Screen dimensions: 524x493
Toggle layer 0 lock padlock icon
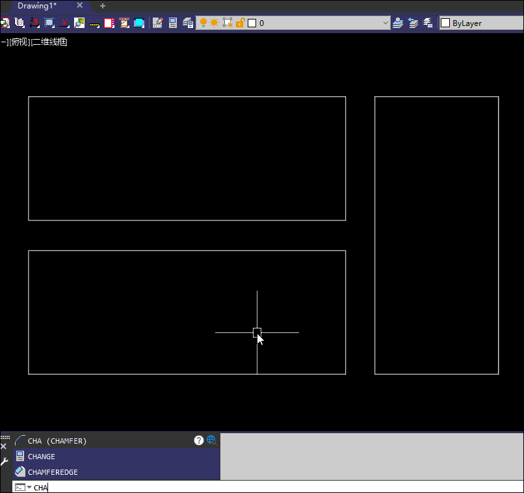pyautogui.click(x=240, y=23)
